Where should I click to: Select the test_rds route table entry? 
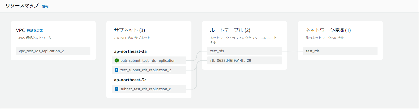pos(217,51)
